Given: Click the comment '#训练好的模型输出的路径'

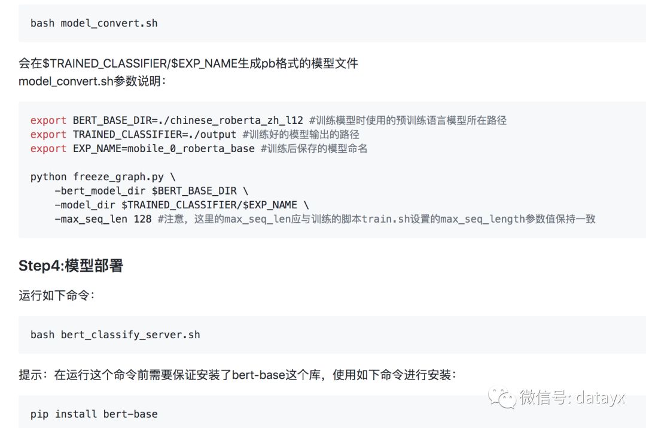Looking at the screenshot, I should click(x=301, y=135).
